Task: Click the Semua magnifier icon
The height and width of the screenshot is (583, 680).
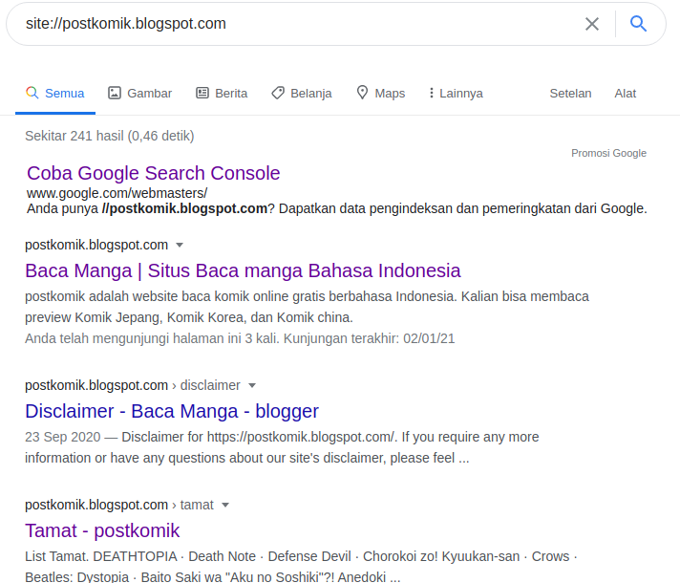Action: [32, 93]
